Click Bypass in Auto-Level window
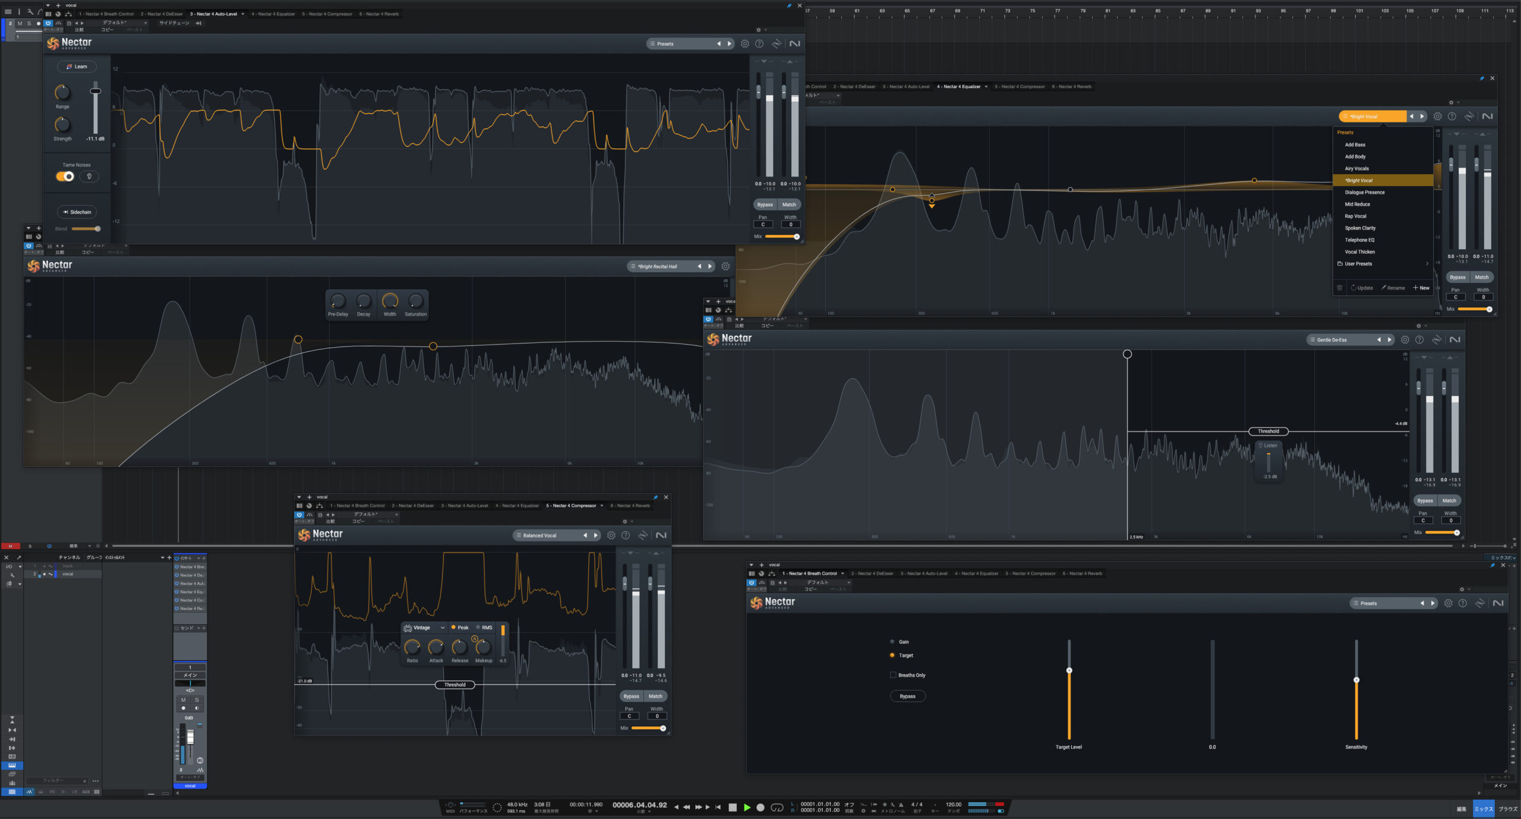The height and width of the screenshot is (819, 1521). (x=765, y=205)
